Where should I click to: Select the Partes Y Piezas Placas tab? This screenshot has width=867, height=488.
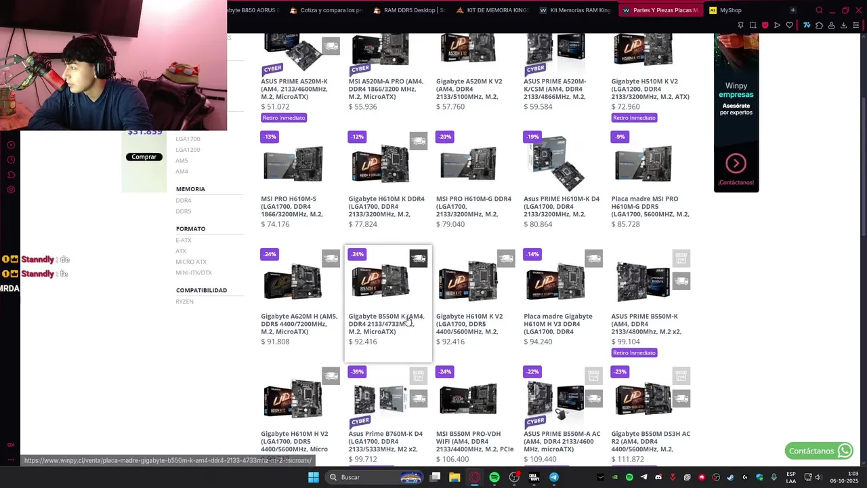660,10
